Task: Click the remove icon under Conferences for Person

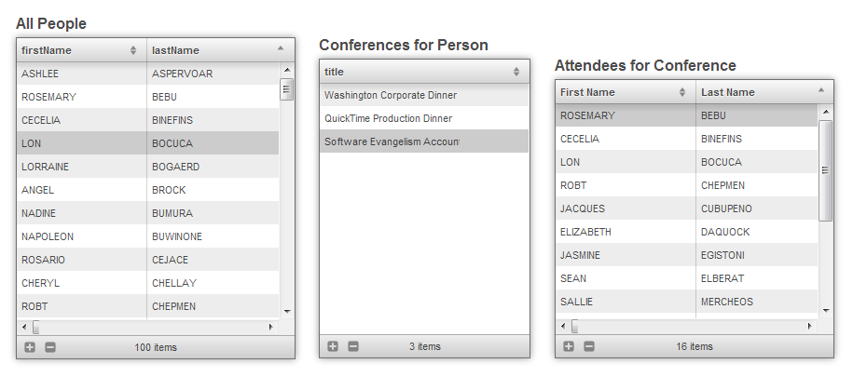Action: pos(353,346)
